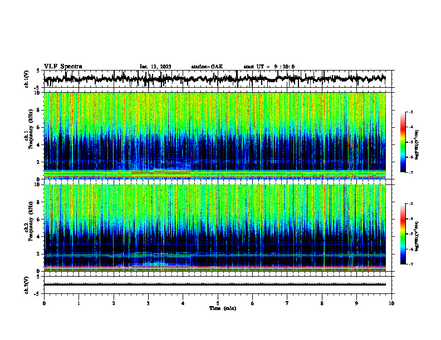Click the ch.1 voltage waveform trace panel
Screen dimensions: 441x340
[x=218, y=79]
